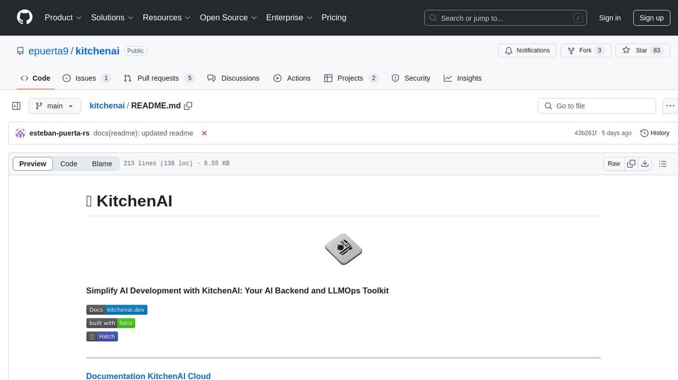Open the document outline list
Image resolution: width=678 pixels, height=380 pixels.
point(663,164)
